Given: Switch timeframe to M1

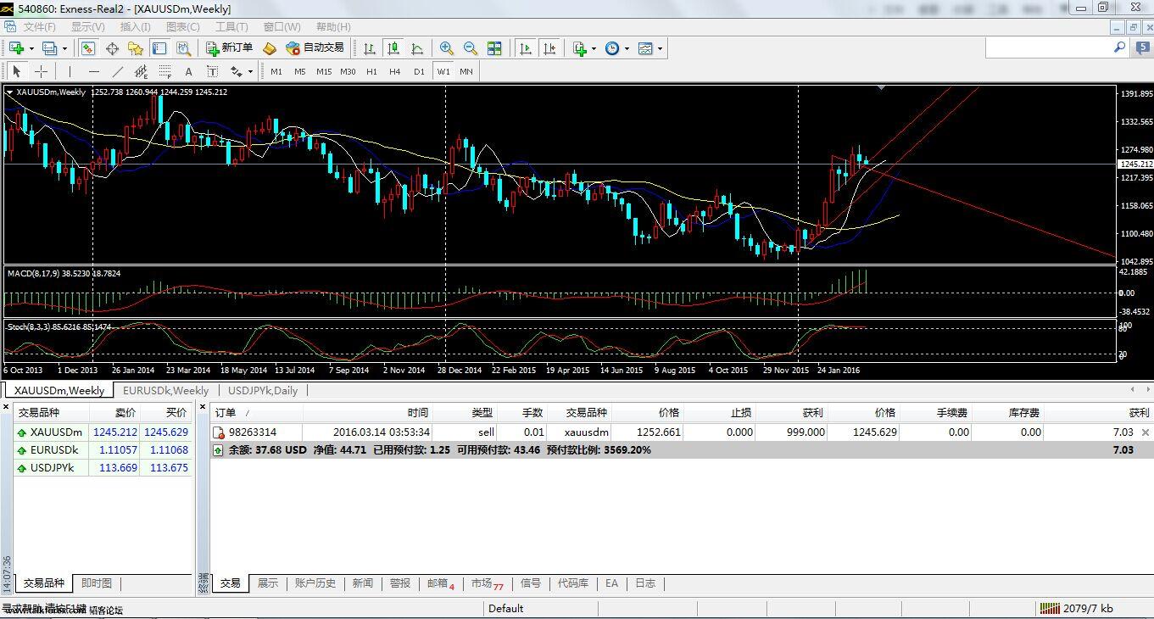Looking at the screenshot, I should click(x=276, y=71).
